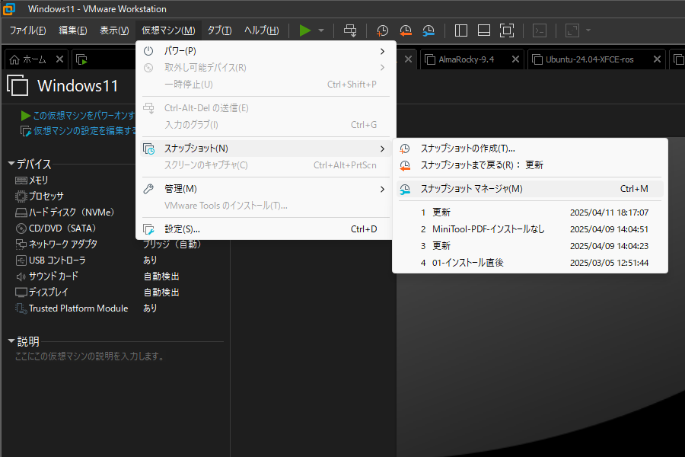The height and width of the screenshot is (457, 685).
Task: Click the clock icon beside スナップショットの作成(T)
Action: (405, 149)
